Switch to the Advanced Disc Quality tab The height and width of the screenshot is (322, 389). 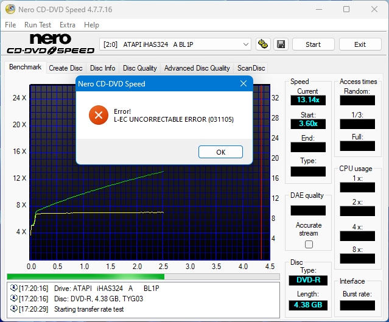click(x=197, y=68)
